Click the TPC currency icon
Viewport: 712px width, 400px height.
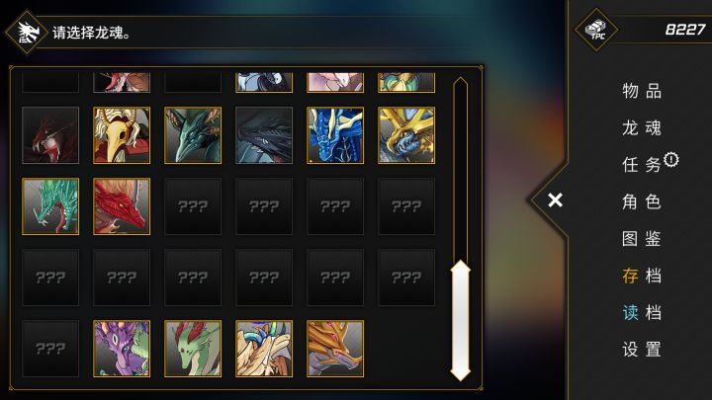[x=595, y=30]
